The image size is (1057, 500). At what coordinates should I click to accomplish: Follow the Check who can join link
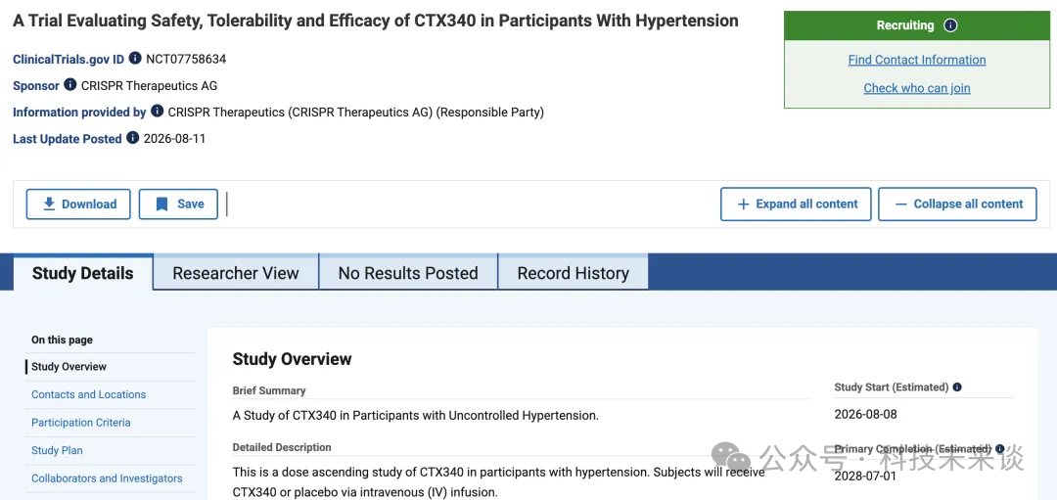(917, 88)
